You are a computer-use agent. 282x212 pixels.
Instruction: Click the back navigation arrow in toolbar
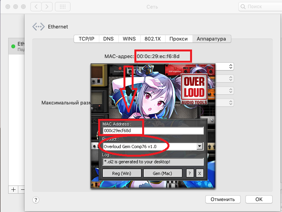pos(36,7)
